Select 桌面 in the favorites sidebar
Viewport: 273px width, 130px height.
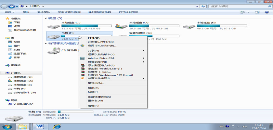[17, 26]
